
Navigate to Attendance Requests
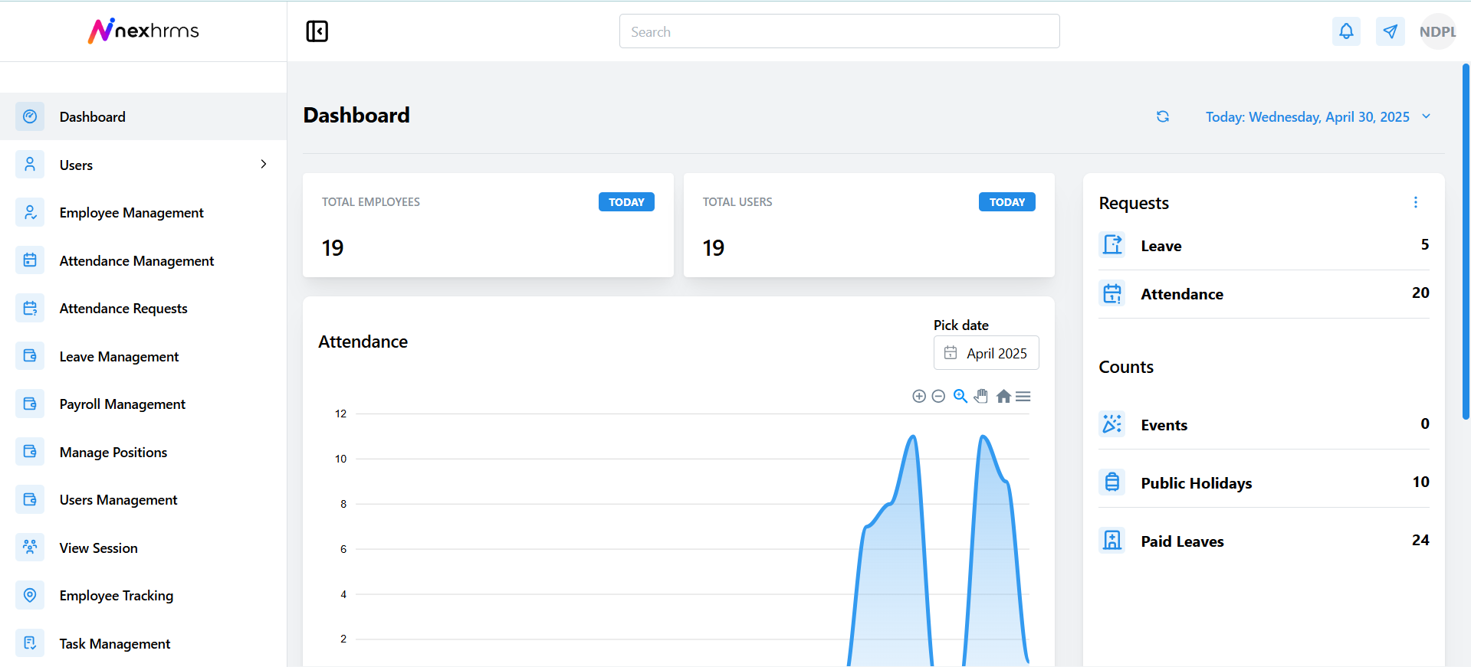click(x=143, y=308)
